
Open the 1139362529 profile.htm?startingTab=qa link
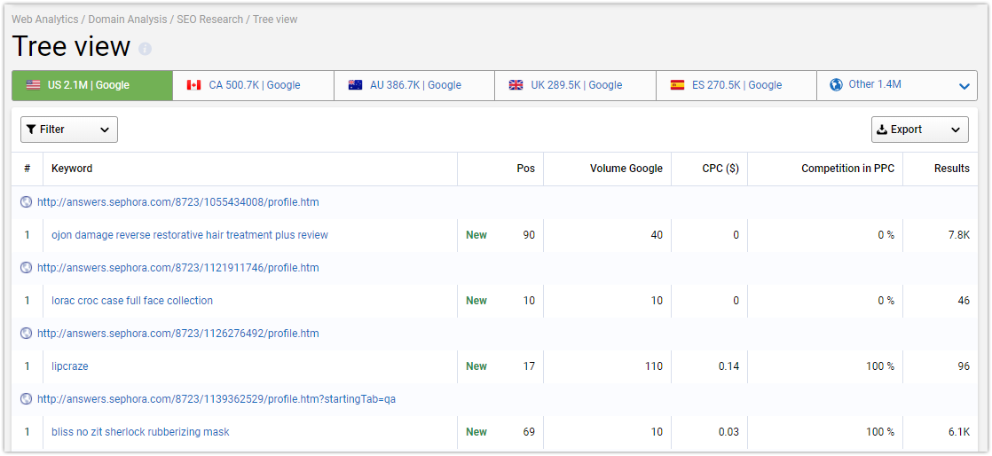point(217,399)
